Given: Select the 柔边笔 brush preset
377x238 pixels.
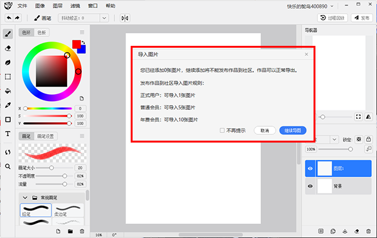Looking at the screenshot, I should 68,210.
